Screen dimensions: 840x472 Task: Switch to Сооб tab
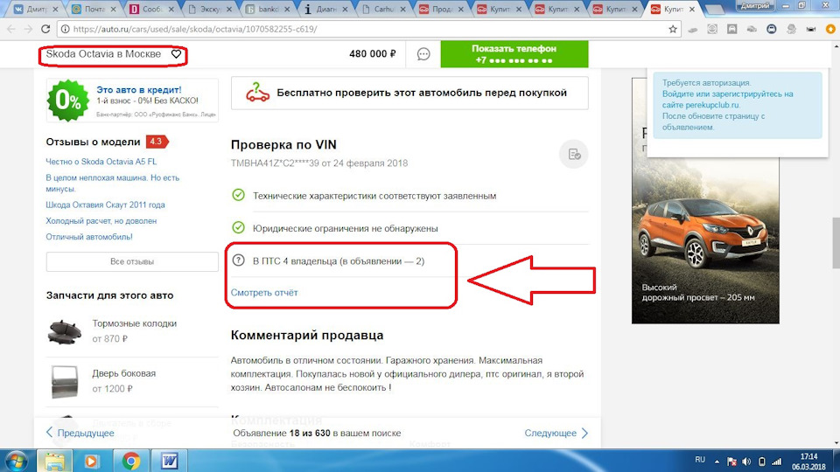151,9
